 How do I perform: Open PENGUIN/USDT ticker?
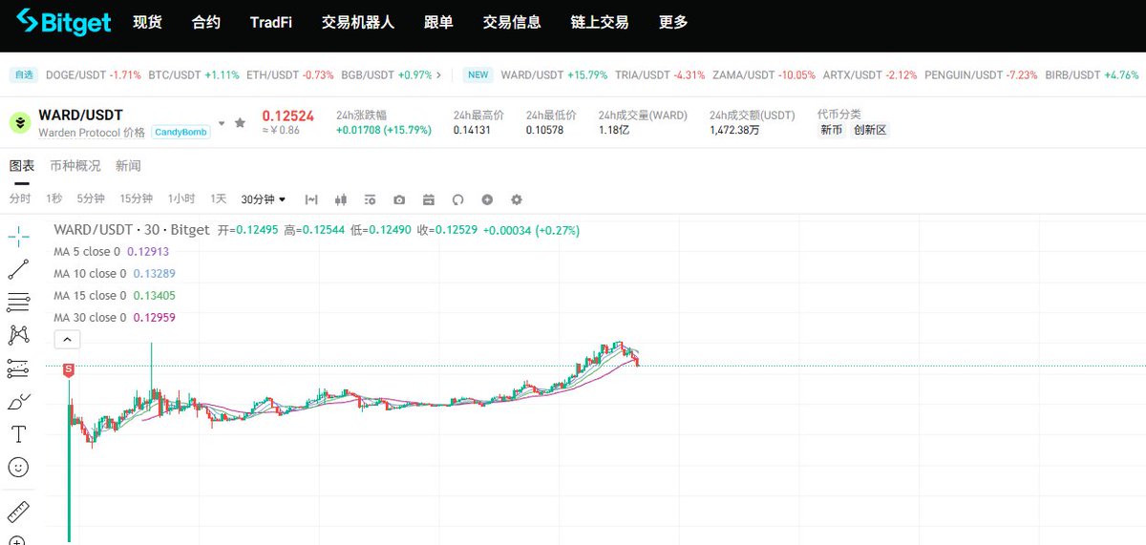(x=983, y=74)
